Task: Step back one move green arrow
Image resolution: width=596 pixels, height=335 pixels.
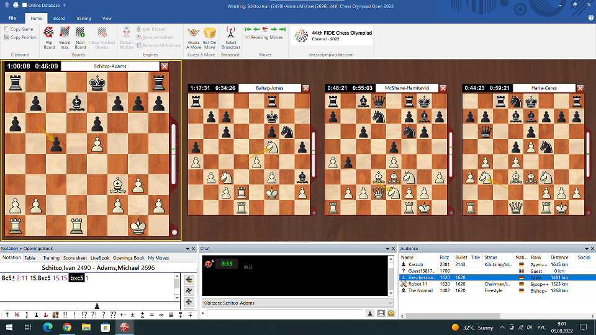Action: pos(256,29)
